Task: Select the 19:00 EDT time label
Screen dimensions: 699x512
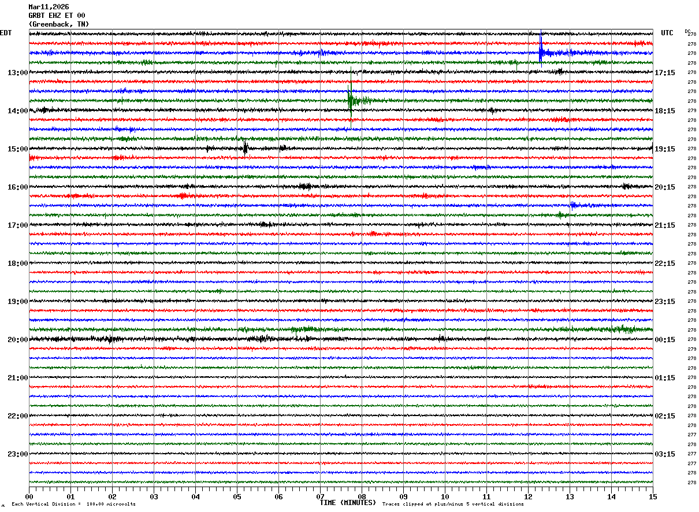Action: coord(17,302)
